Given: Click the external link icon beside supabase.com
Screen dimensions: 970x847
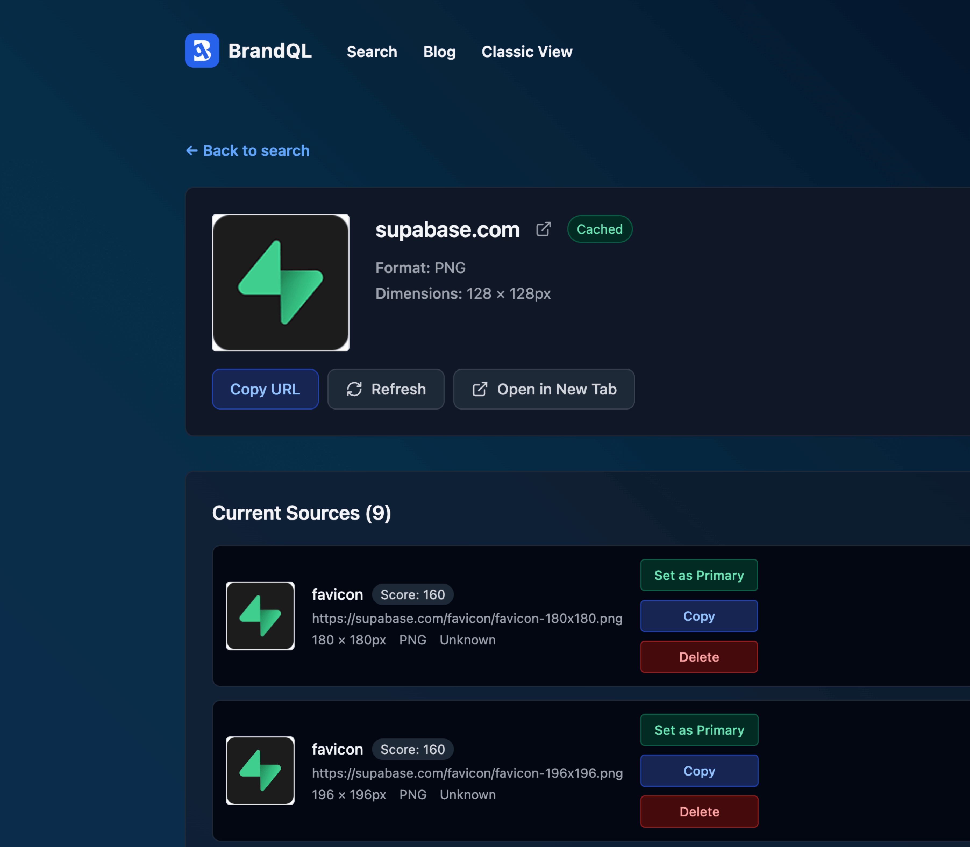Looking at the screenshot, I should (x=543, y=229).
